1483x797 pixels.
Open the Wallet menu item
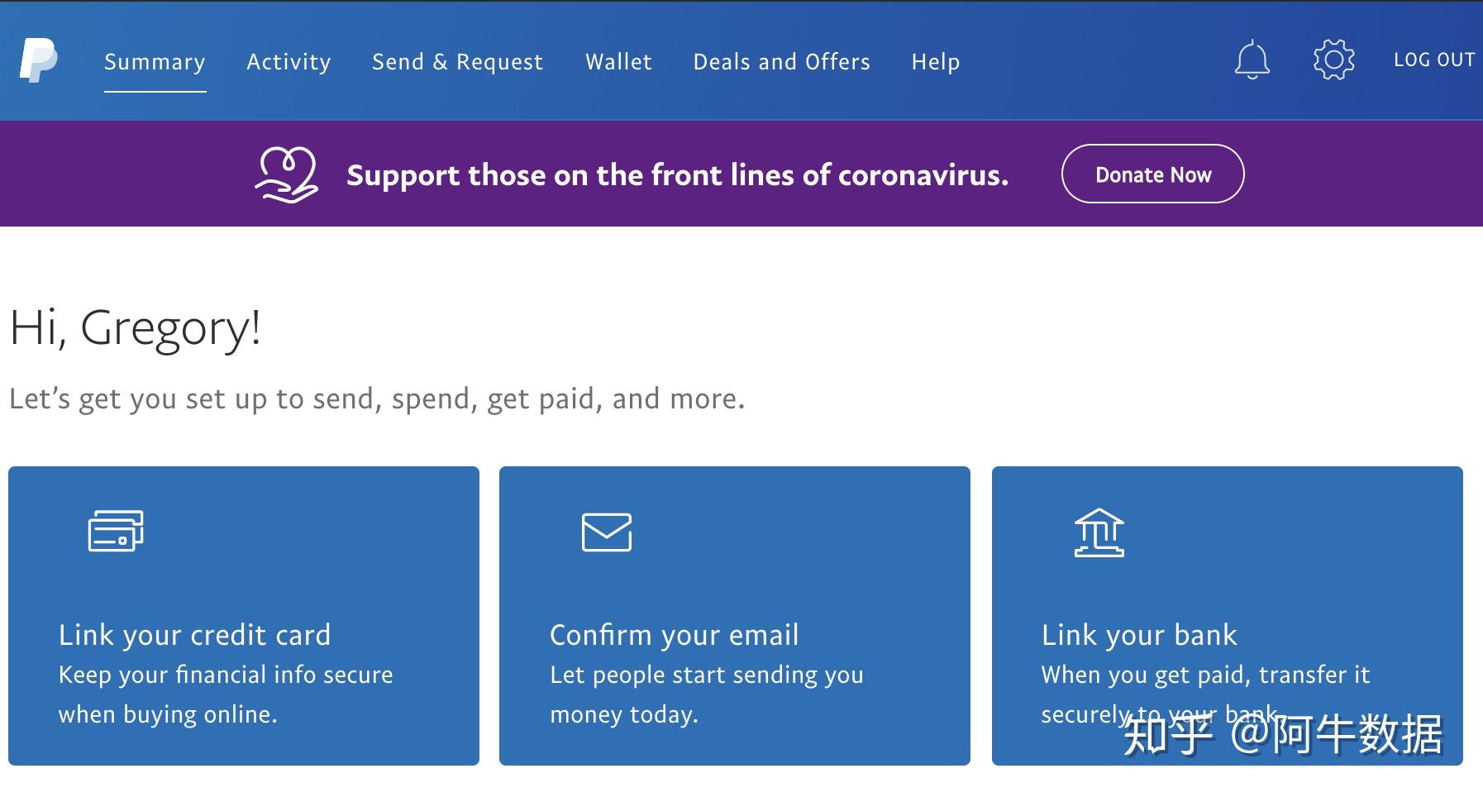tap(618, 62)
